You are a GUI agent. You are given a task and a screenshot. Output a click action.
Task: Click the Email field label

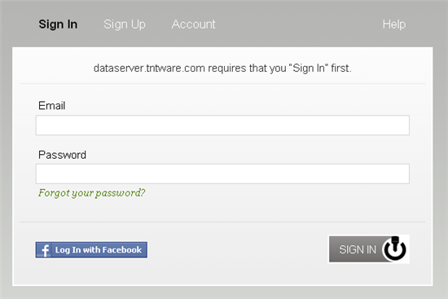tap(51, 105)
